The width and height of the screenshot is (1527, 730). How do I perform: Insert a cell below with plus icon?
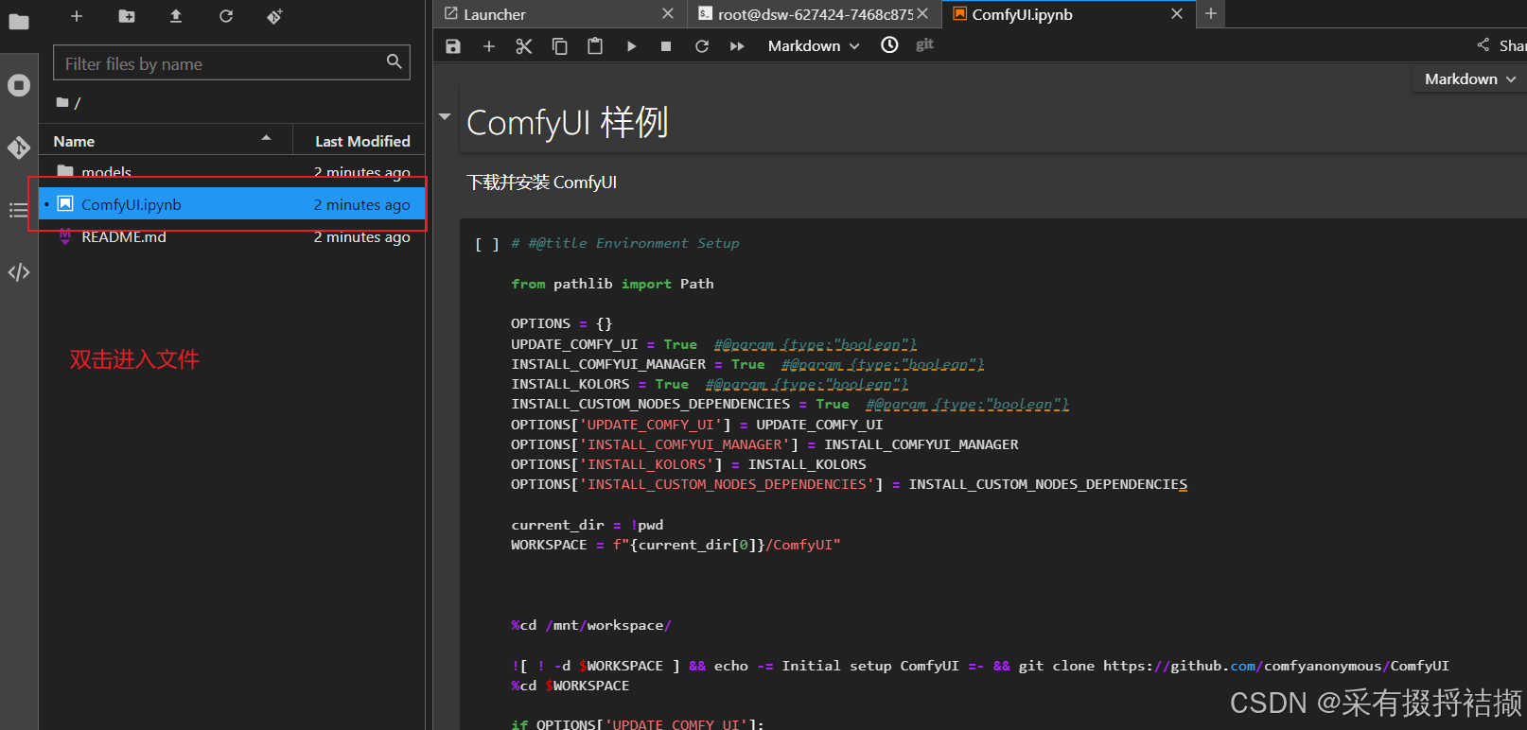489,46
